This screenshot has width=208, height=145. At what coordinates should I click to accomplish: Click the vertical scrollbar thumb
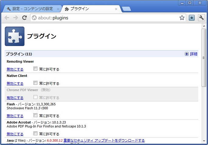click(x=204, y=58)
